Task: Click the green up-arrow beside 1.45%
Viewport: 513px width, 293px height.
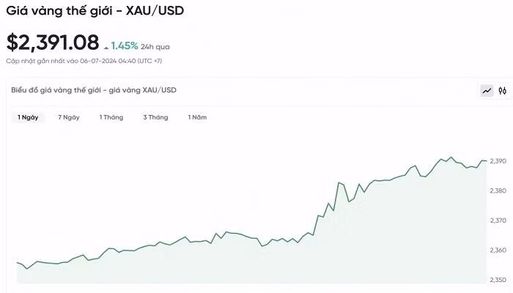Action: click(106, 47)
